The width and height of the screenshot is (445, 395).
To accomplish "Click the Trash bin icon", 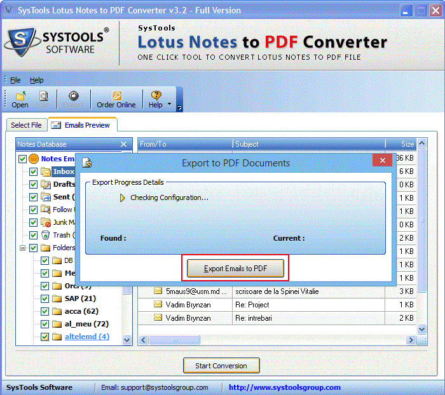I will point(45,235).
